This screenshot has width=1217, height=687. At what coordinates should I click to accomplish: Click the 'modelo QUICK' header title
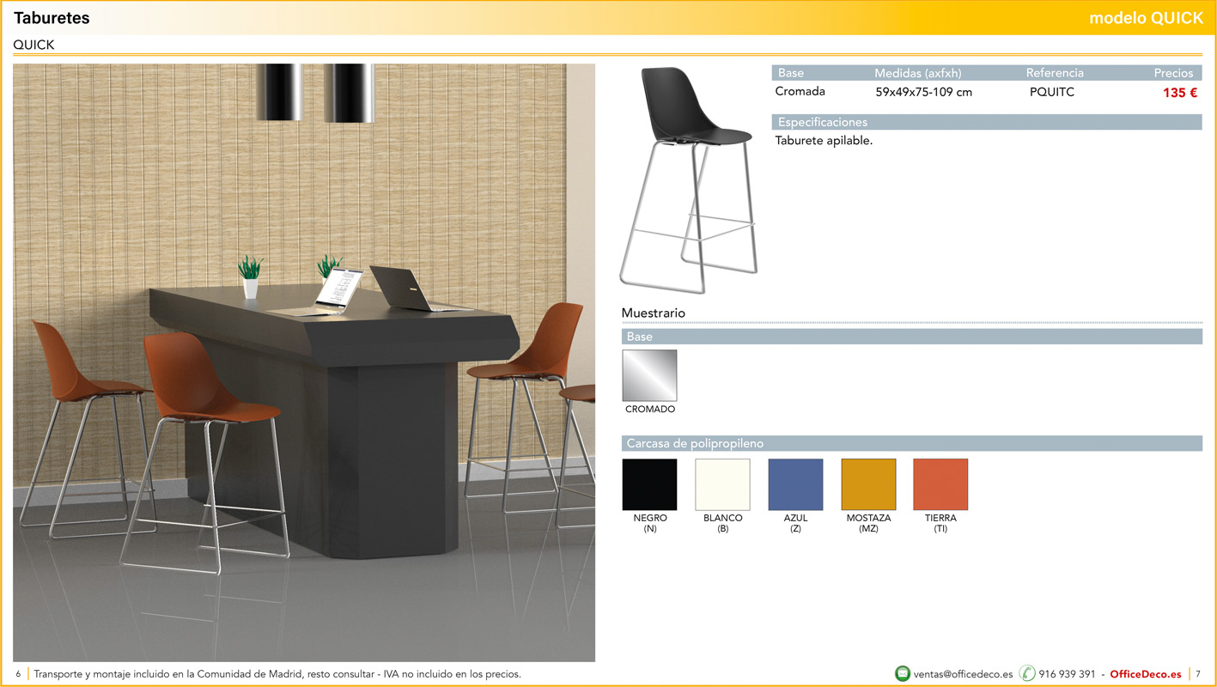coord(1146,18)
